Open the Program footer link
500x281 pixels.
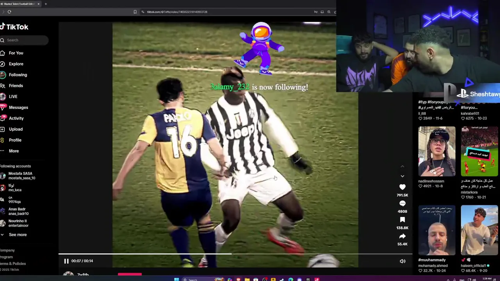(6, 257)
